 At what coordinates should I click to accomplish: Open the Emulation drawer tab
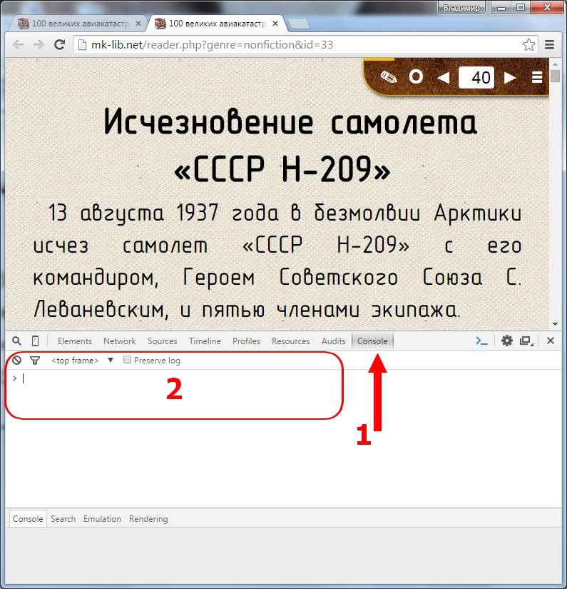pos(102,519)
